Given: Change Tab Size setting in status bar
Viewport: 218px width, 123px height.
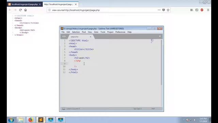Looking at the screenshot, I should coord(137,109).
